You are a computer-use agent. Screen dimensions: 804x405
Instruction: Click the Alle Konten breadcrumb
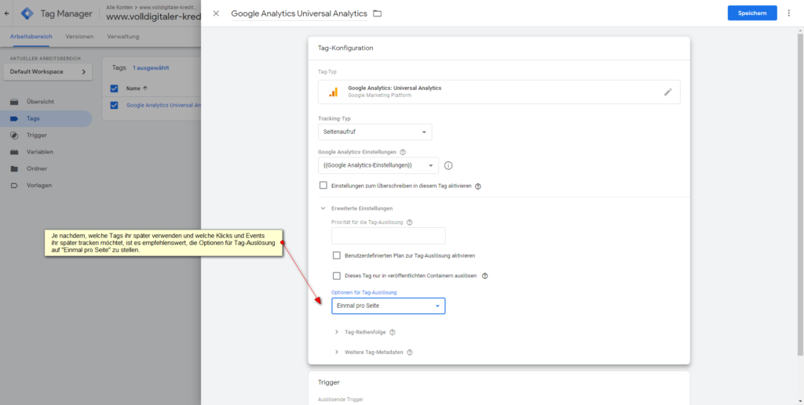coord(119,7)
